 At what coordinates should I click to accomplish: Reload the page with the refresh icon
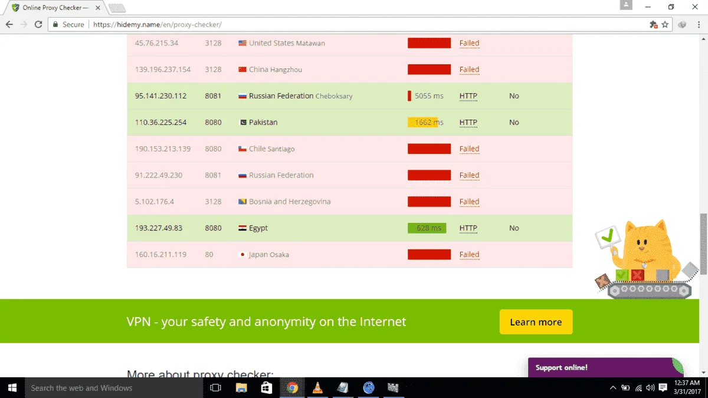click(x=38, y=24)
